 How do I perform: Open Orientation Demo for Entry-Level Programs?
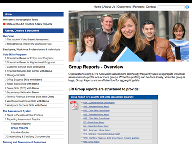pyautogui.click(x=30, y=58)
